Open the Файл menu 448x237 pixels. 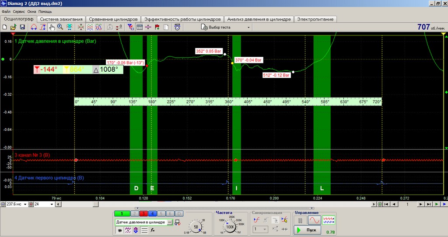click(x=6, y=12)
